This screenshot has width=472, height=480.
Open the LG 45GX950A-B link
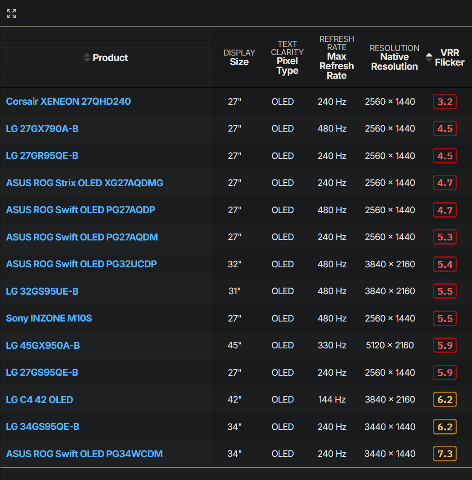43,345
